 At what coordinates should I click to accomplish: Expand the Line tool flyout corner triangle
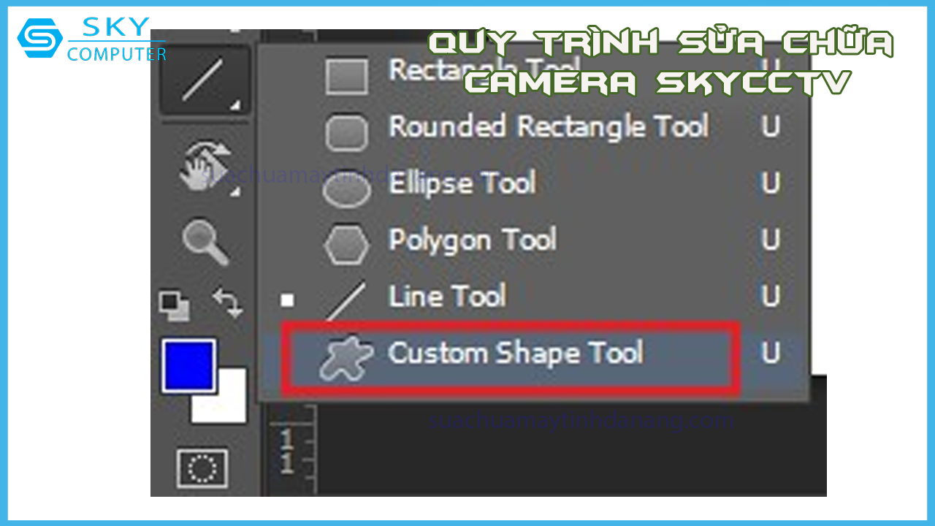234,105
